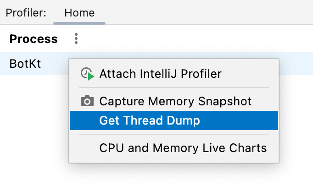Click the blue underline beneath the Home tab
This screenshot has height=196, width=313.
[79, 22]
